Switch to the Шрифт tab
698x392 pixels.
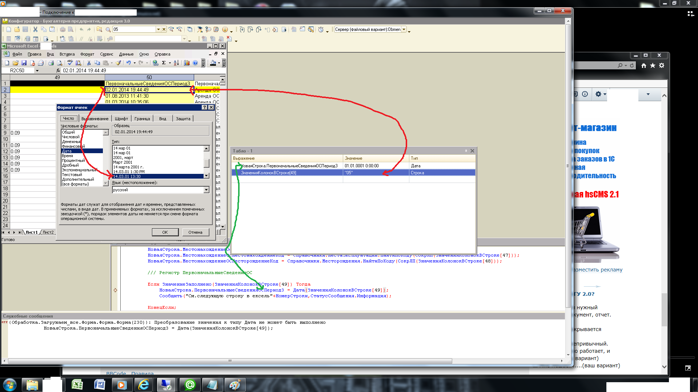pyautogui.click(x=121, y=119)
